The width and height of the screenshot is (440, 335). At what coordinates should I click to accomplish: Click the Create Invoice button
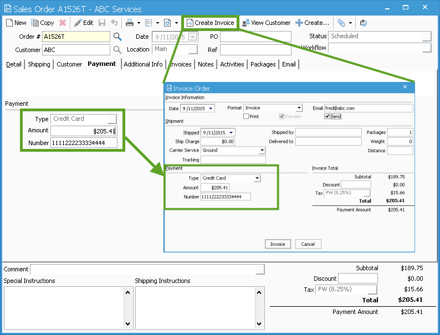click(x=211, y=23)
